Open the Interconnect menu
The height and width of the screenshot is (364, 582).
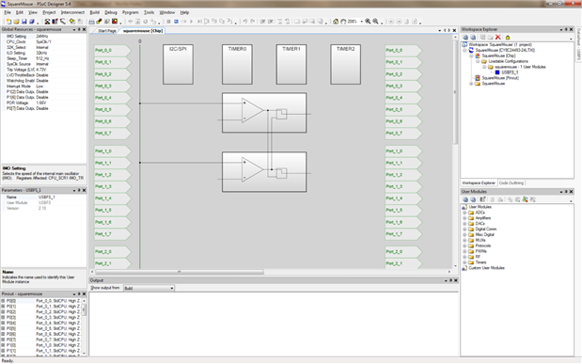(x=72, y=12)
